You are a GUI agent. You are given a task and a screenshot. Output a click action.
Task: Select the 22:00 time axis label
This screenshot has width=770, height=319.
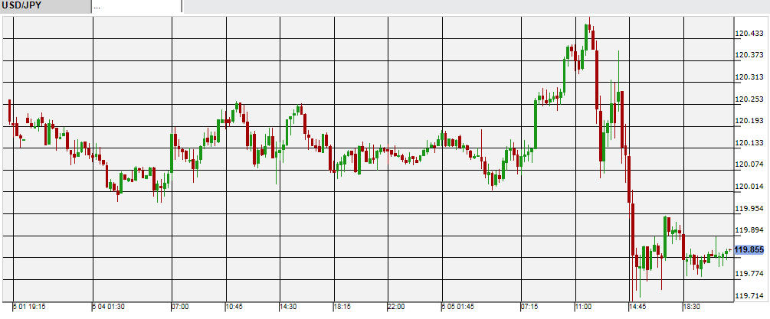pos(396,307)
